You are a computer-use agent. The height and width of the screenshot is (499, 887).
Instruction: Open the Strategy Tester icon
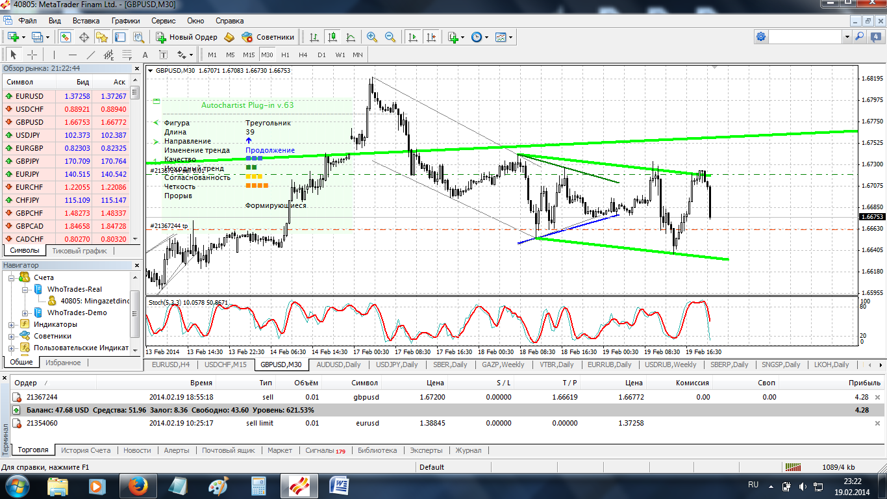click(137, 37)
